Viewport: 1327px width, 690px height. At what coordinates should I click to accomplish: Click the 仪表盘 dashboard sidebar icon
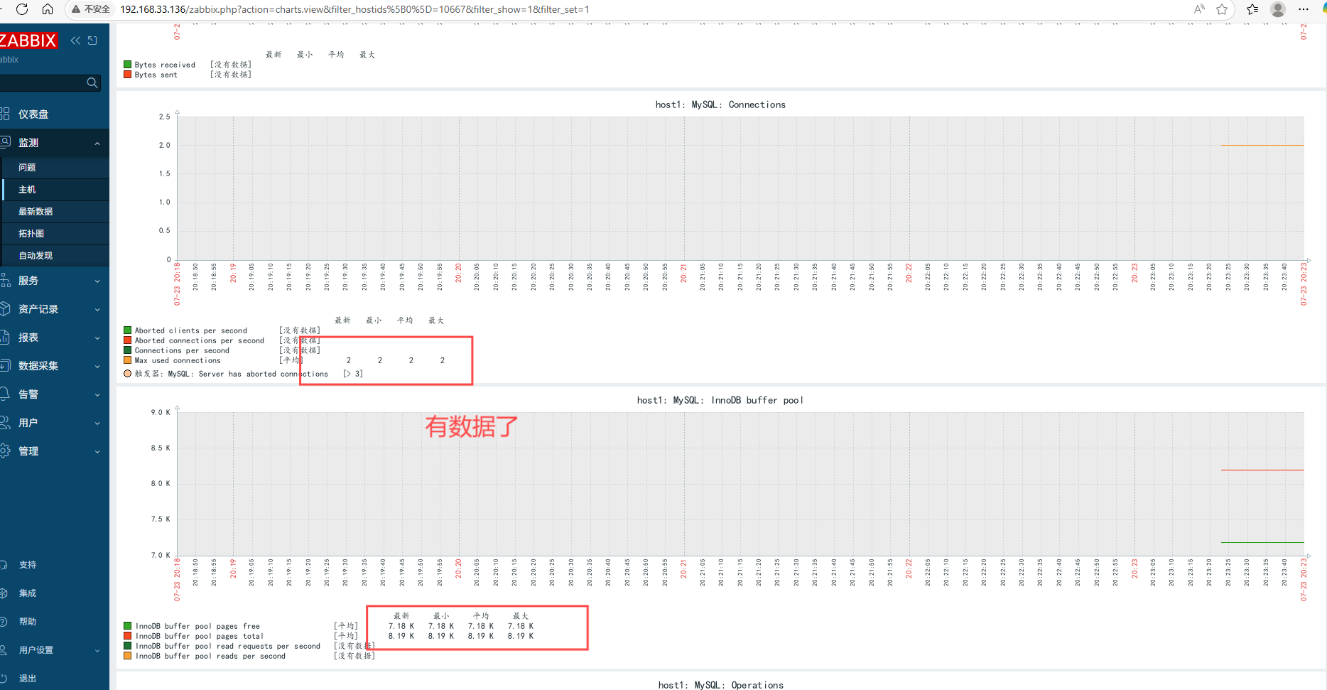pos(4,114)
